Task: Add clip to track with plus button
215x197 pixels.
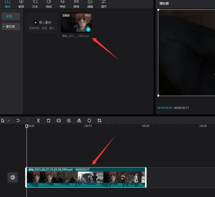Action: (88, 29)
